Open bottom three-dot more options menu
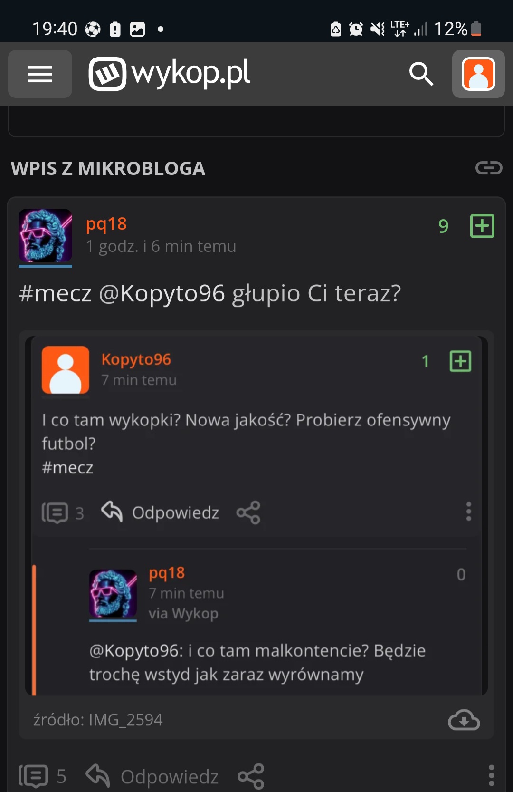The height and width of the screenshot is (792, 513). (x=491, y=775)
